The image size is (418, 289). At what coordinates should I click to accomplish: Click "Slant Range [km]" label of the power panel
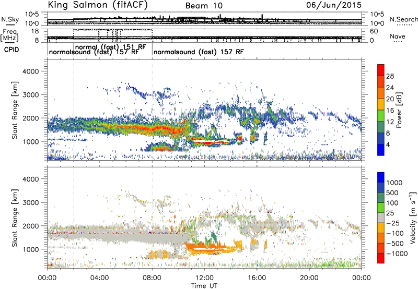click(15, 110)
